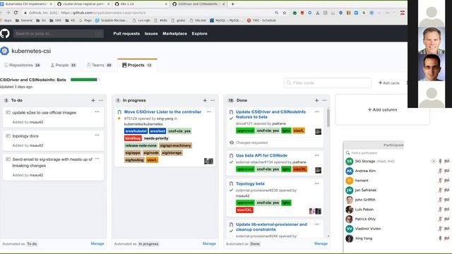
Task: Click Manage under the In progress column
Action: coord(209,243)
